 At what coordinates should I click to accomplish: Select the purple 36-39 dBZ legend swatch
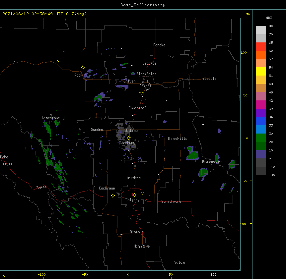pyautogui.click(x=261, y=113)
